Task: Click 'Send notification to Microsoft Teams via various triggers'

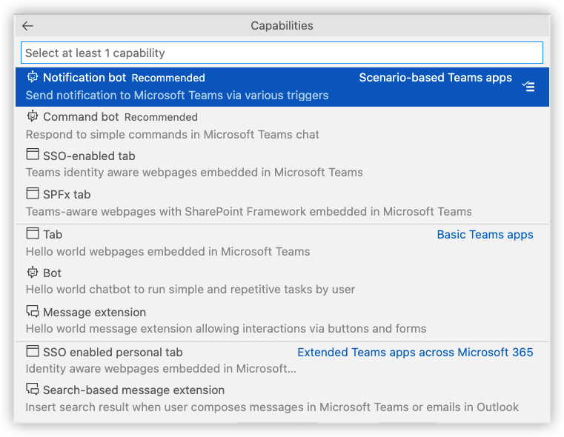Action: (x=177, y=96)
